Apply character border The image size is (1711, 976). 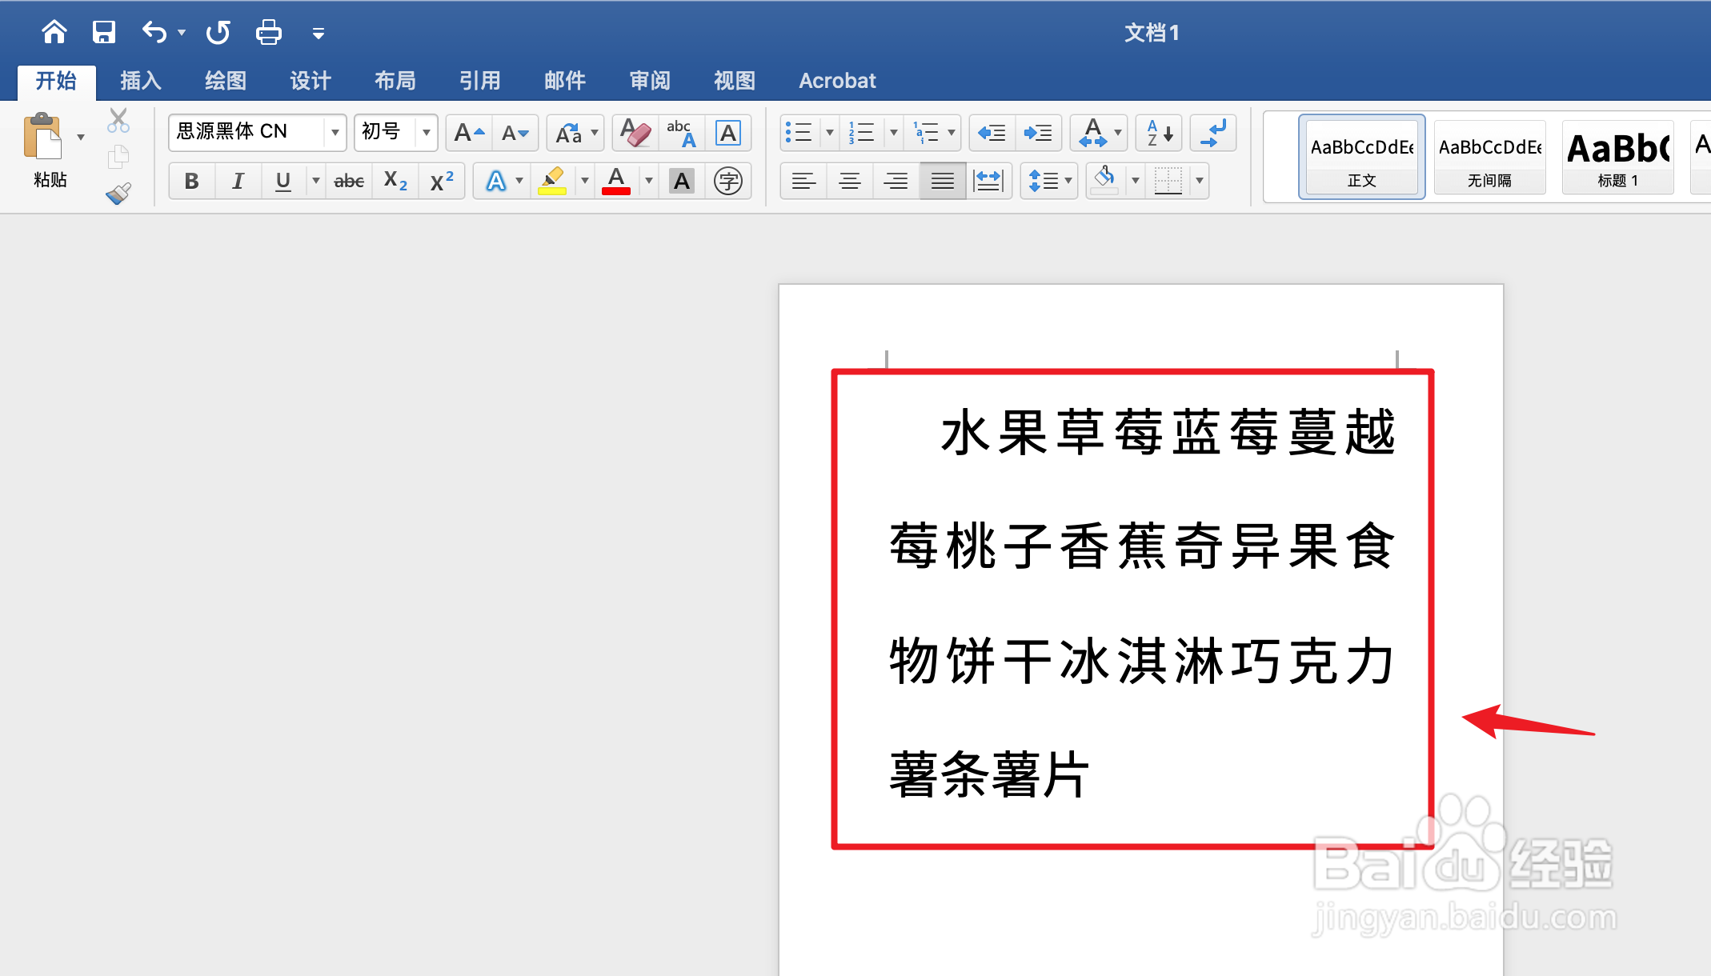tap(727, 133)
